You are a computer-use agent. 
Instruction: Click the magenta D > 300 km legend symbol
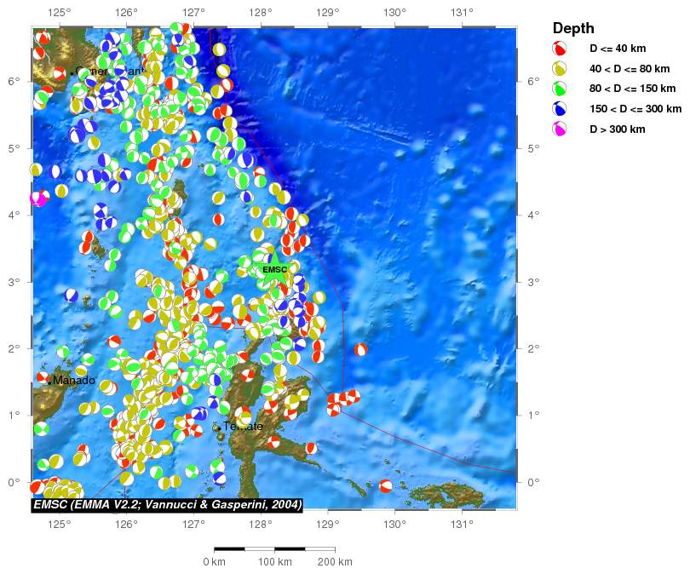point(560,129)
